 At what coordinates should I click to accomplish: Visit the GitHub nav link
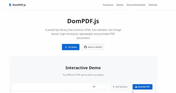tap(153, 5)
